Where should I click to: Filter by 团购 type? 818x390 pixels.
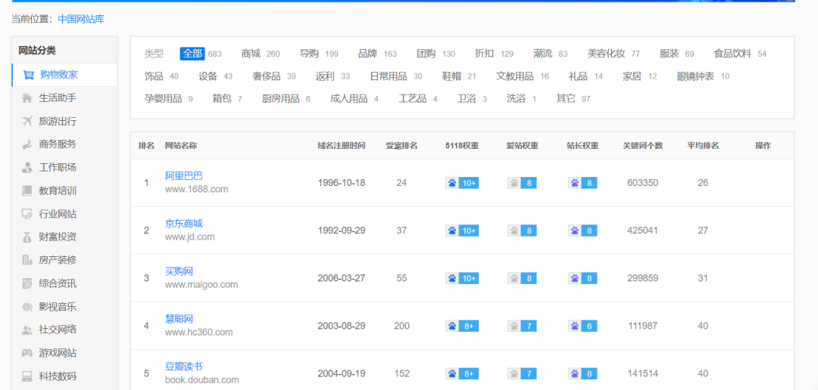pyautogui.click(x=426, y=54)
